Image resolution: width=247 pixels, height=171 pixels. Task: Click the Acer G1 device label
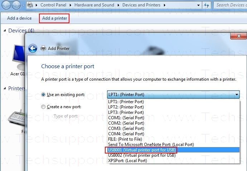(x=18, y=74)
